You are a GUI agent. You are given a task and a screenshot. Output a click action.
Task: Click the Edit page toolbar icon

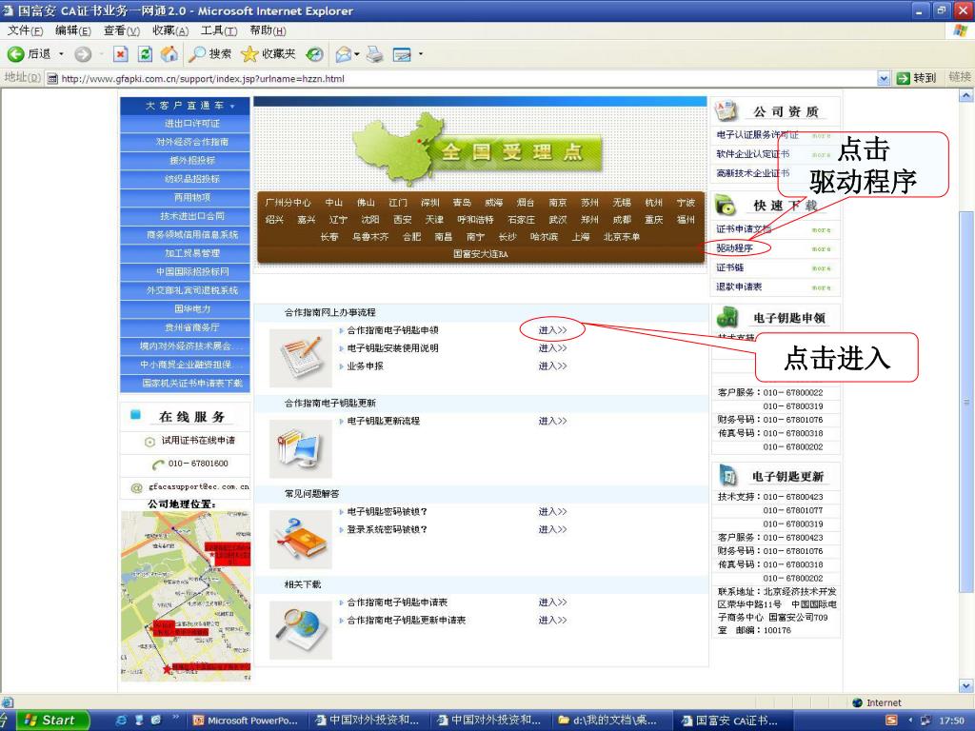(403, 54)
